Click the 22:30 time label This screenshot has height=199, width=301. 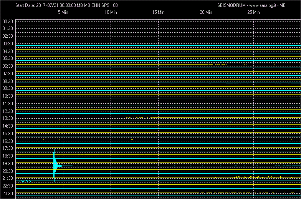pos(8,186)
